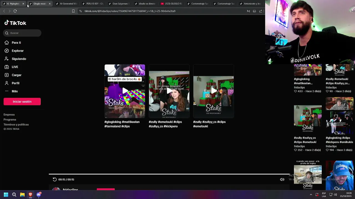
Task: Switch to the 'diealis va directo' tab
Action: click(x=145, y=4)
